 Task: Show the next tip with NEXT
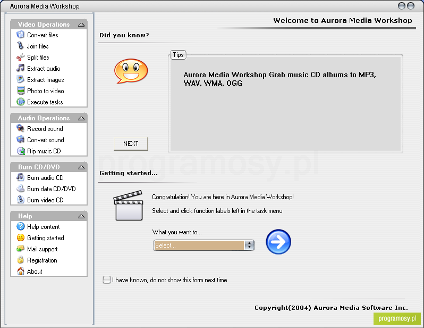tap(131, 143)
